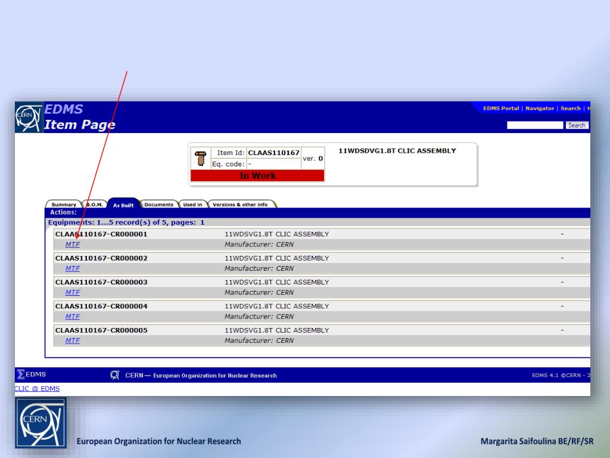The image size is (610, 458).
Task: Click the CERN logo in EDMS header
Action: pyautogui.click(x=29, y=117)
